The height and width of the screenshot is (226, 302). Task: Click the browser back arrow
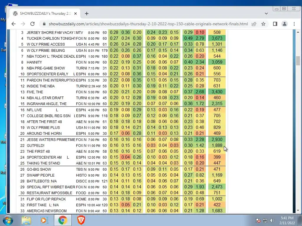(13, 24)
